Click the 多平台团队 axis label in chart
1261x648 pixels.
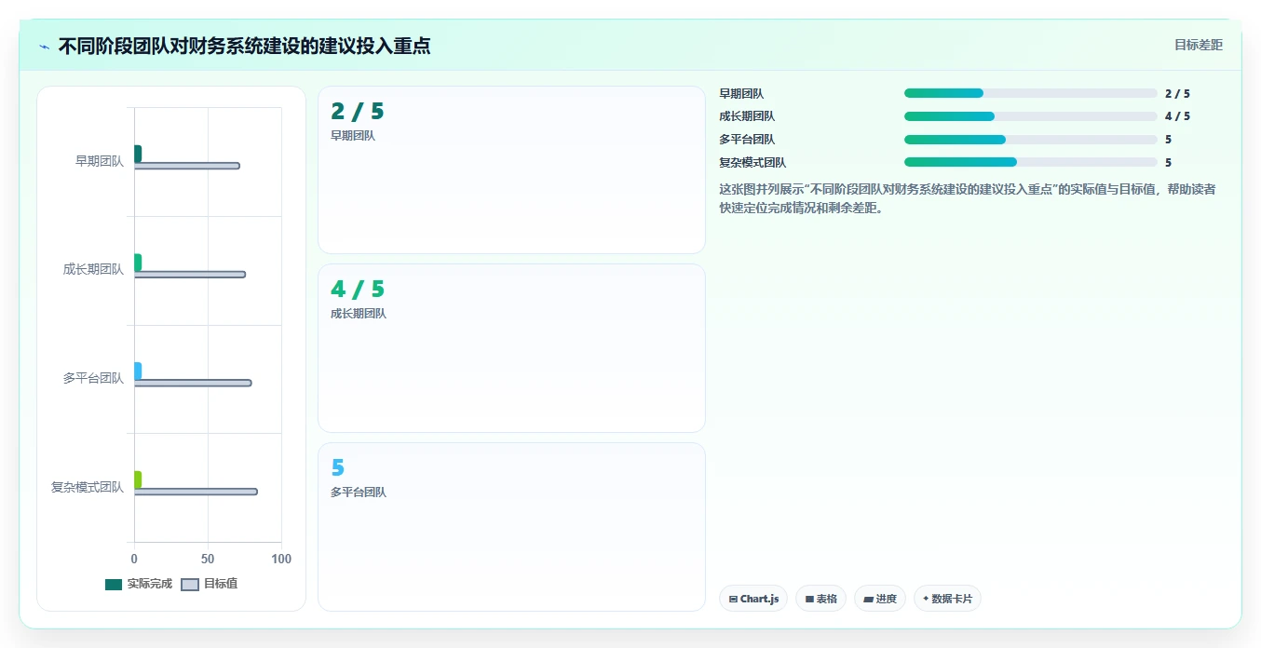(93, 378)
